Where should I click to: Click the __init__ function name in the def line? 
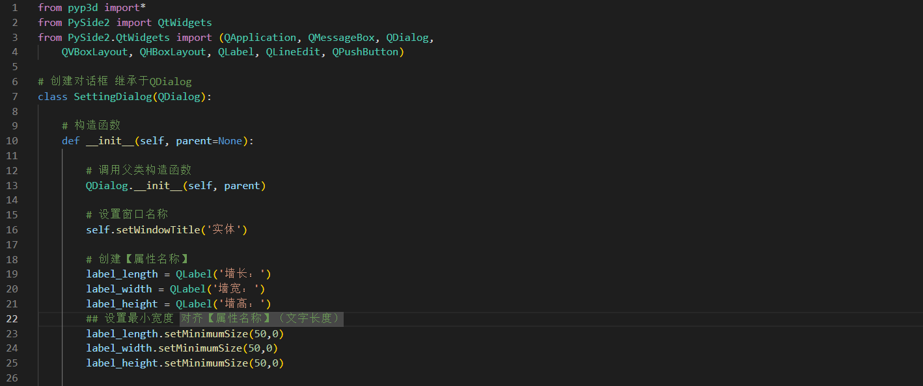point(109,140)
